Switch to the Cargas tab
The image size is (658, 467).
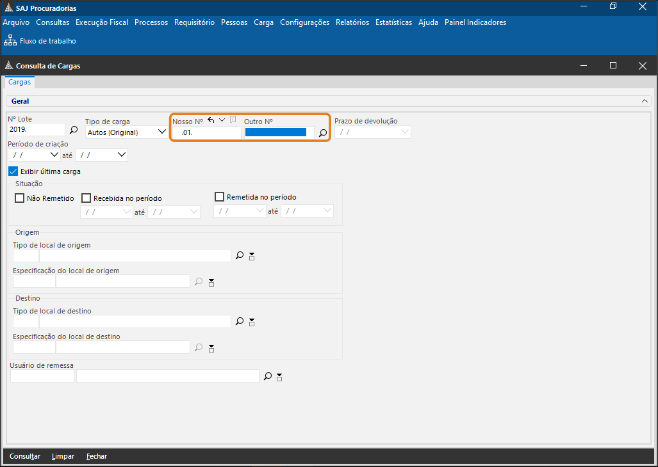19,83
